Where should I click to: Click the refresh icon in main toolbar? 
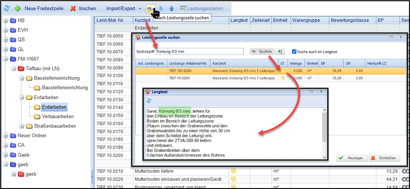(5, 8)
